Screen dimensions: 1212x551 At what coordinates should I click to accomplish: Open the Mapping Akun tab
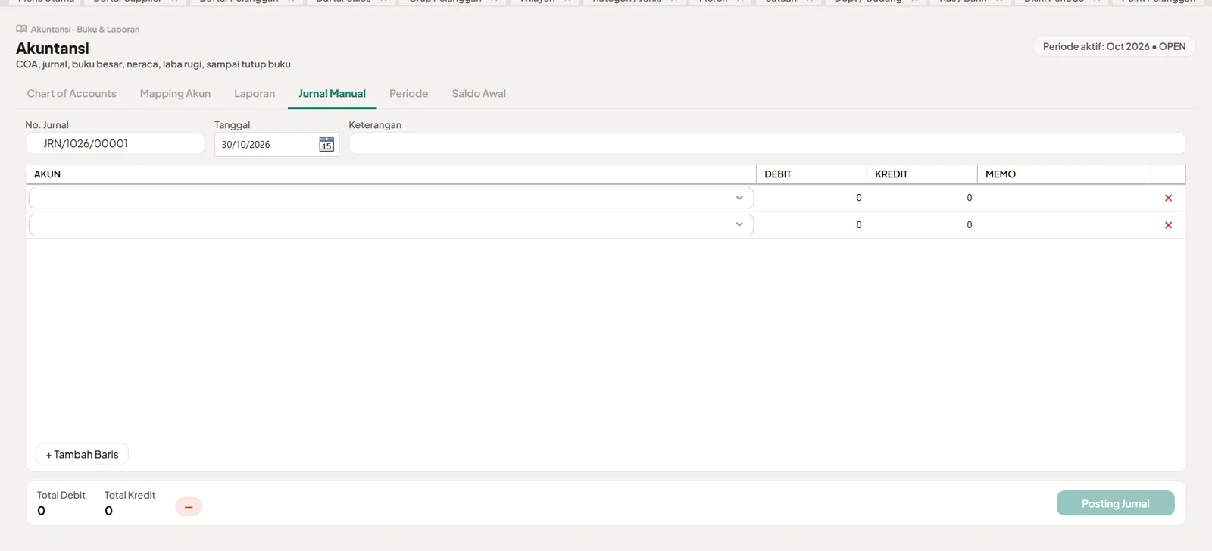tap(175, 93)
